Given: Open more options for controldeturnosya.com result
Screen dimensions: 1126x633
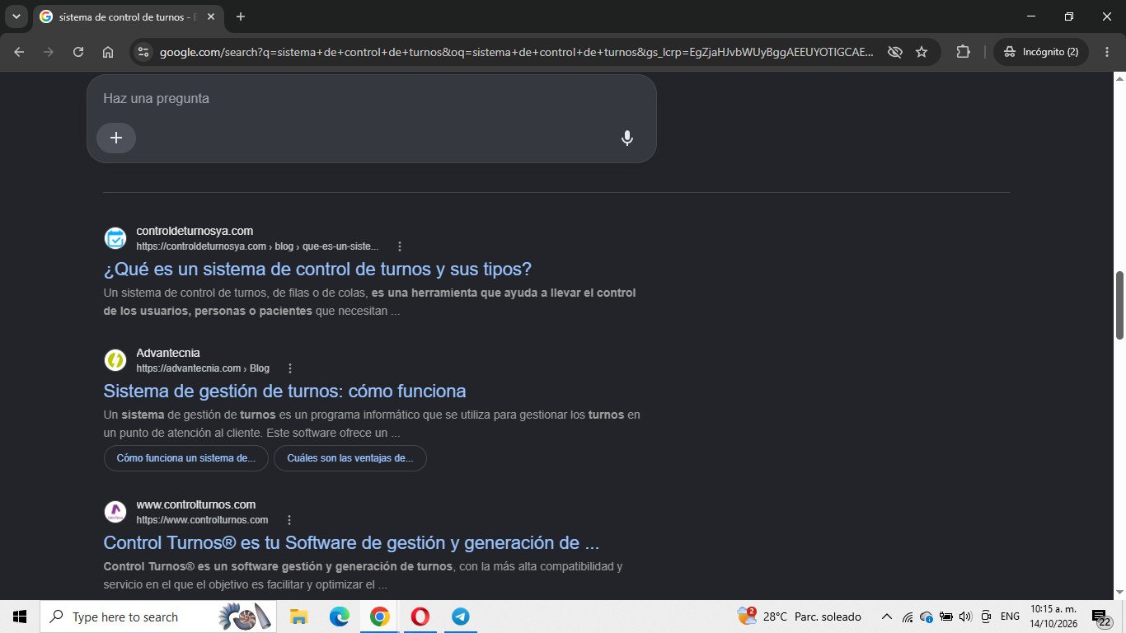Looking at the screenshot, I should (x=400, y=246).
